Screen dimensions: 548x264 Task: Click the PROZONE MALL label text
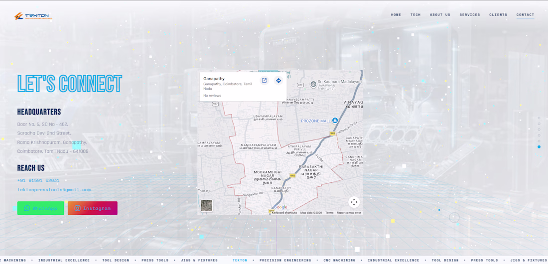click(x=315, y=121)
